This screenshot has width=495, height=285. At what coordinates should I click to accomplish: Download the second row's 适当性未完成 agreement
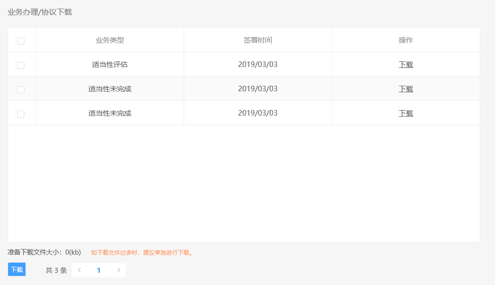click(x=405, y=89)
